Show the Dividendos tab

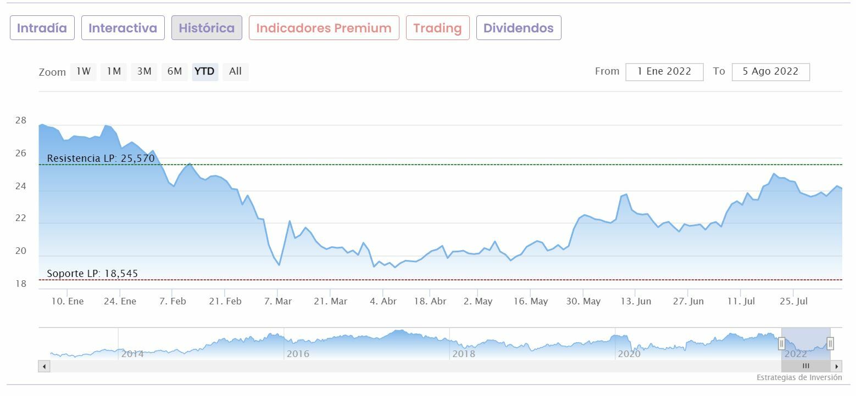[518, 28]
